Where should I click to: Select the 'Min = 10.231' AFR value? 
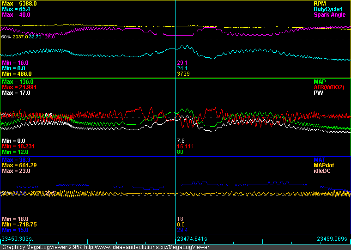[x=18, y=146]
